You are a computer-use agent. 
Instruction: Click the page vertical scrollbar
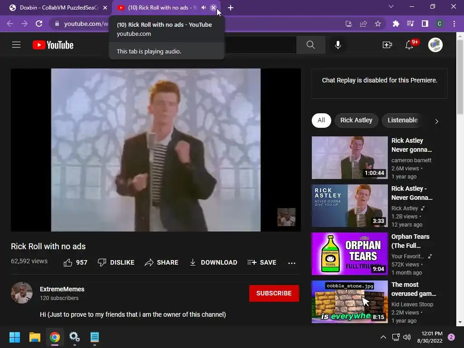pyautogui.click(x=460, y=77)
